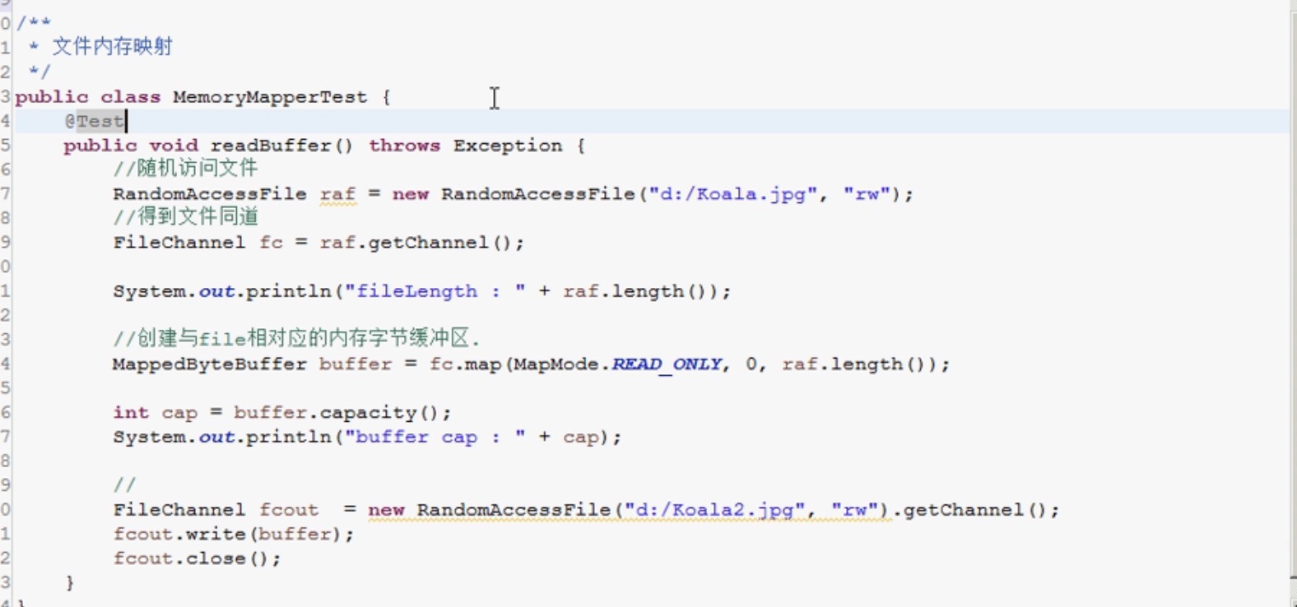Click the comment //随机访问文件
Image resolution: width=1297 pixels, height=607 pixels.
[185, 169]
